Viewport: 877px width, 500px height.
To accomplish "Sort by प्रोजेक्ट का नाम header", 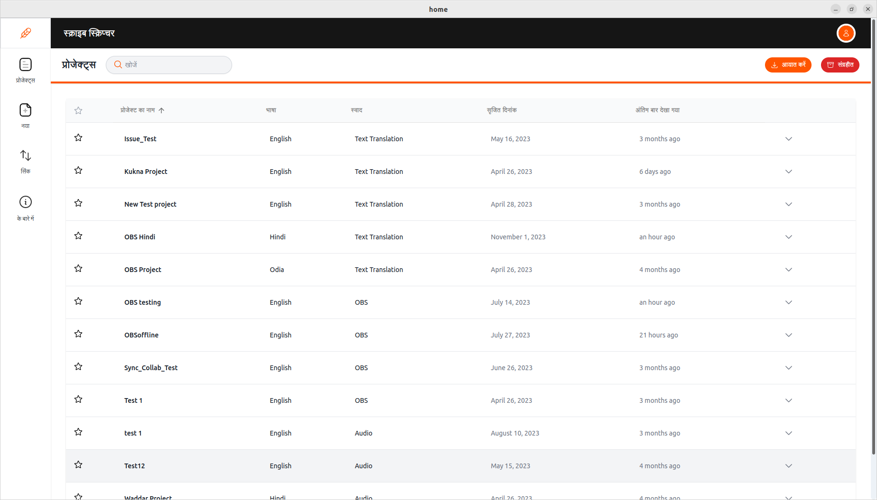I will click(138, 110).
